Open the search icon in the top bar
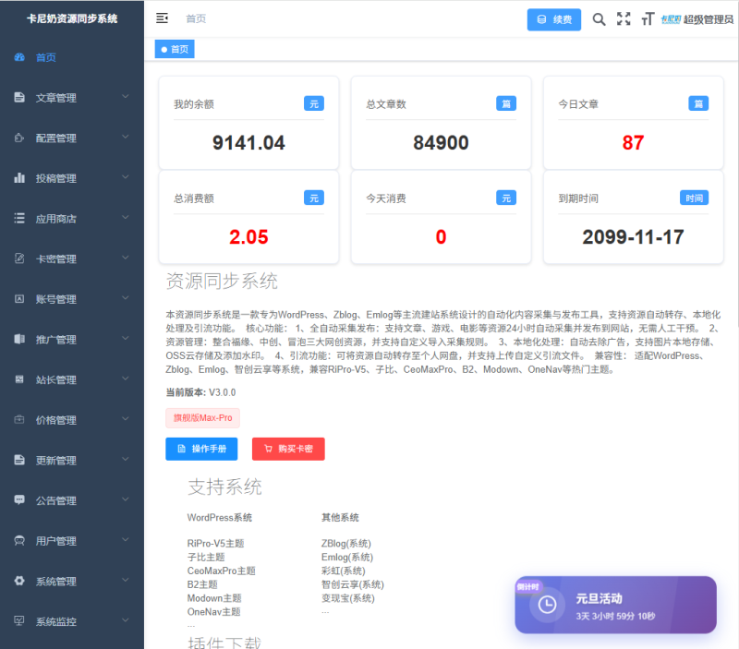Image resolution: width=739 pixels, height=649 pixels. [598, 18]
